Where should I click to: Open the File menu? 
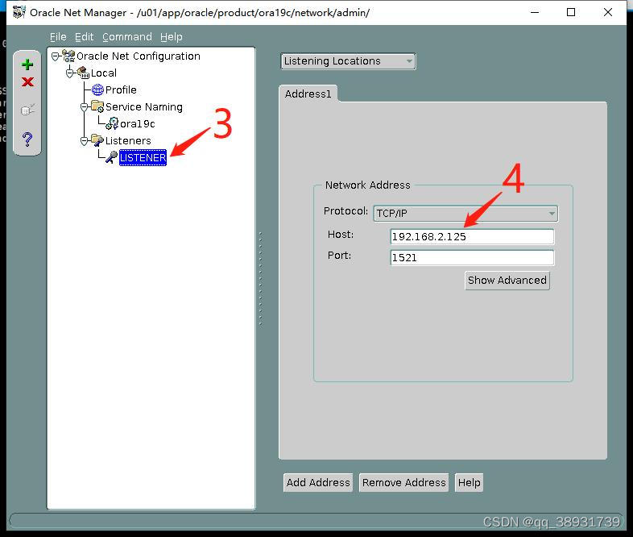(58, 37)
